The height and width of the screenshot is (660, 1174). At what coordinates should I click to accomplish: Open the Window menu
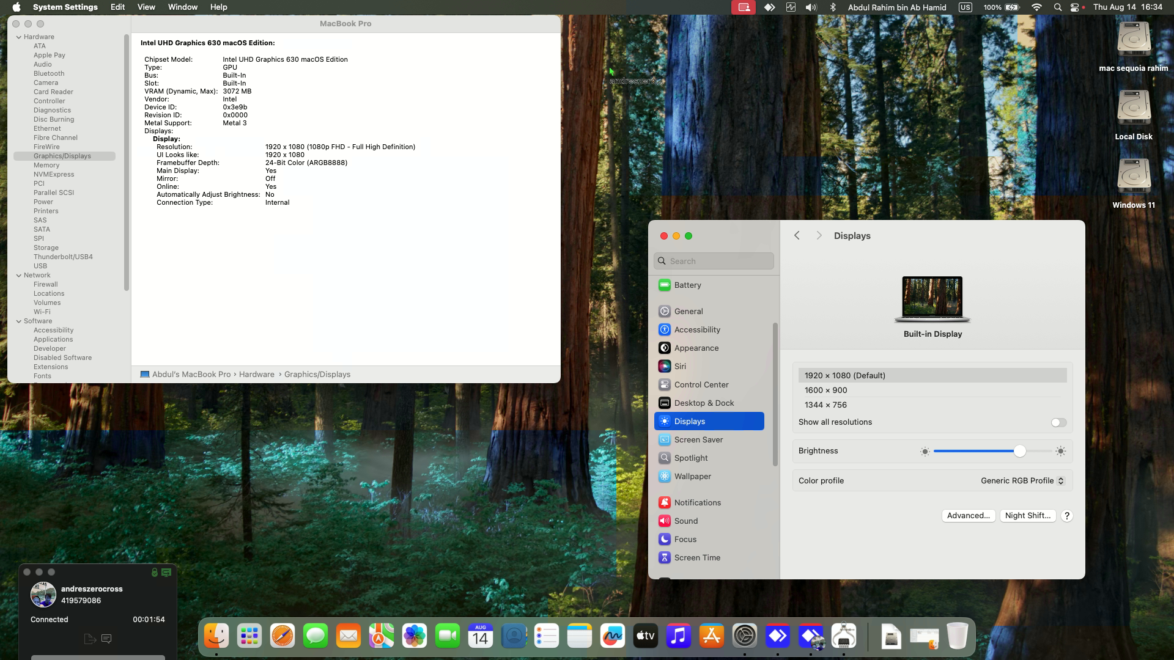pos(183,7)
